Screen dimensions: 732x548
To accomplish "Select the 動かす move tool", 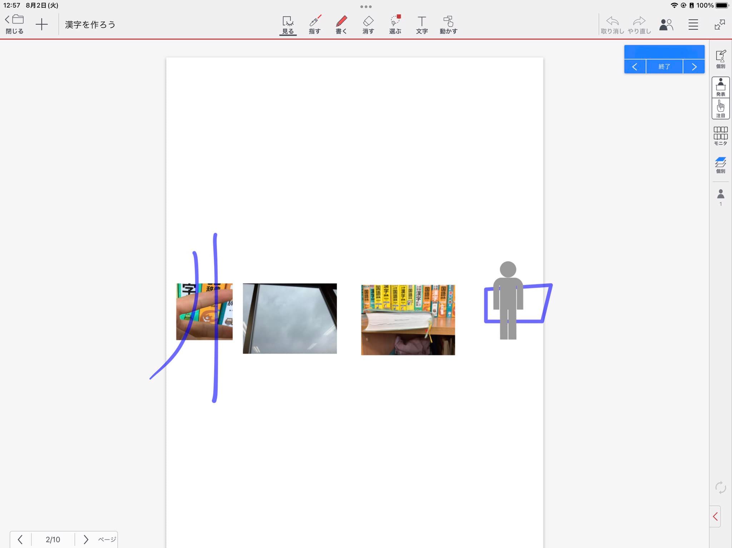I will click(x=448, y=25).
